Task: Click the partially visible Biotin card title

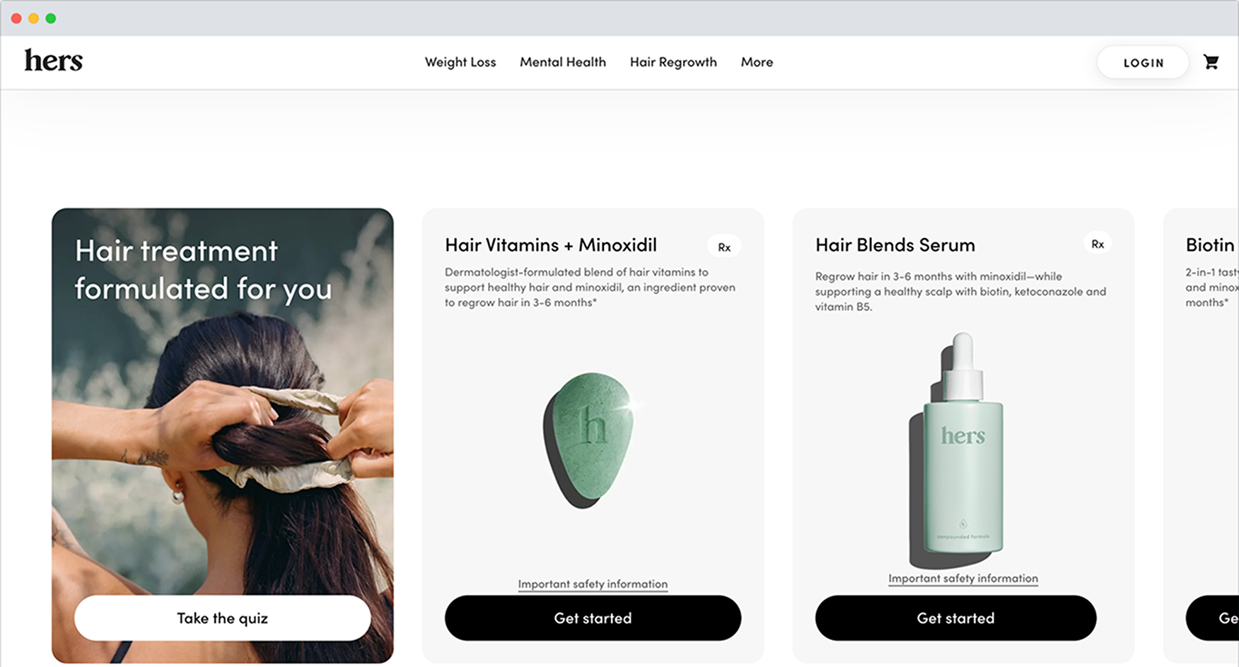Action: (1211, 245)
